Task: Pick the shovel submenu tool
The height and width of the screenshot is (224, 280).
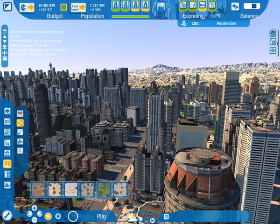Action: click(x=20, y=132)
